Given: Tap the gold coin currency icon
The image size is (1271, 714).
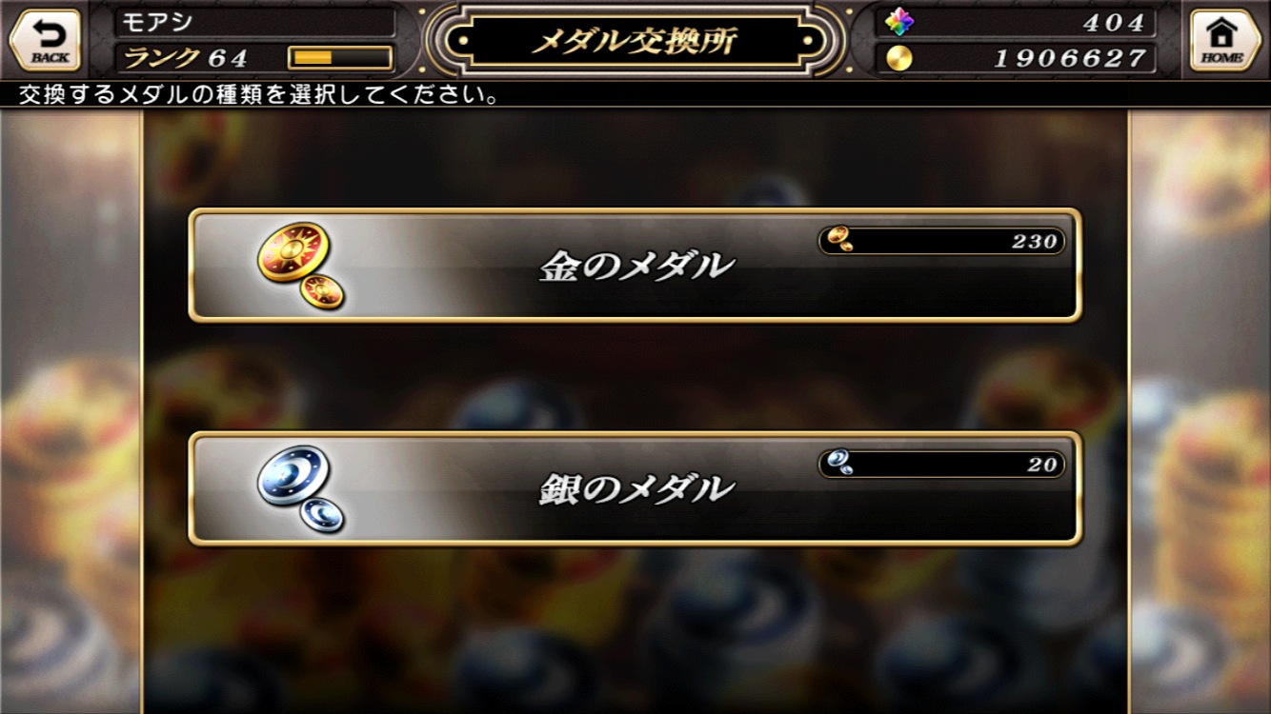Looking at the screenshot, I should [898, 58].
